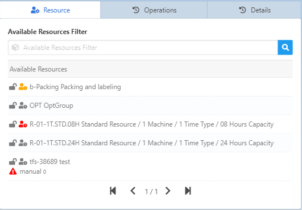Click the Resource tab user-gear icon
The width and height of the screenshot is (302, 210).
(x=35, y=10)
